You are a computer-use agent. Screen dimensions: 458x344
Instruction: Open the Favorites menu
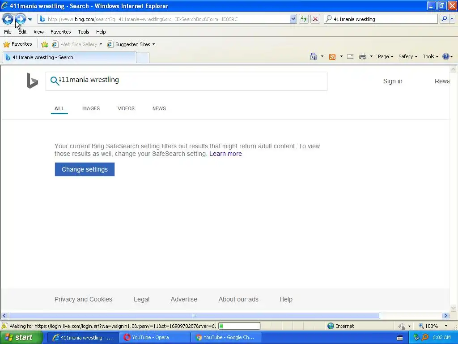pyautogui.click(x=61, y=32)
